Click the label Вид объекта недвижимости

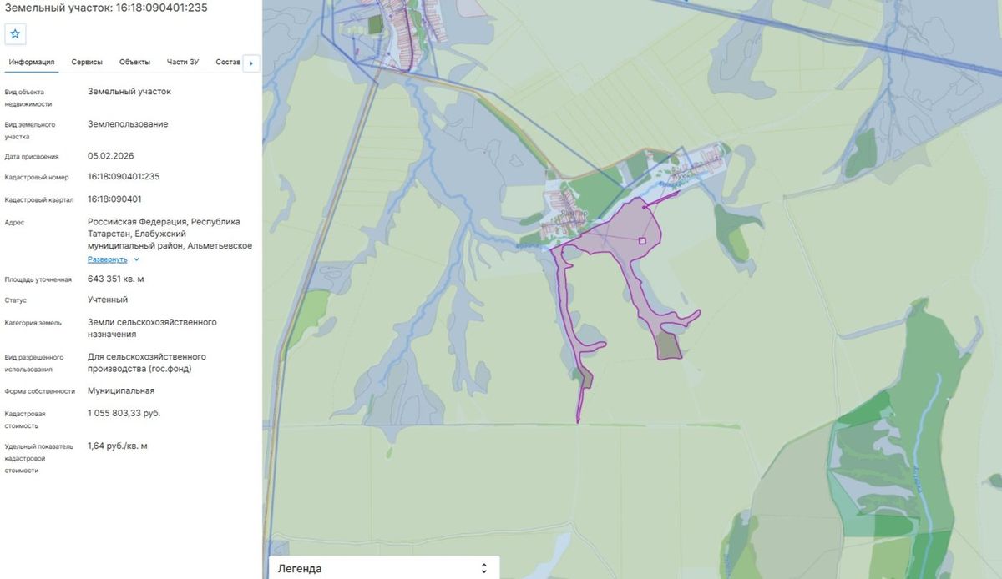pos(28,98)
